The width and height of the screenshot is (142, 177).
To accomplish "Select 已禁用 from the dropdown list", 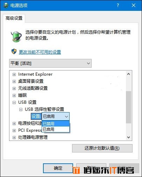I will pyautogui.click(x=56, y=123).
